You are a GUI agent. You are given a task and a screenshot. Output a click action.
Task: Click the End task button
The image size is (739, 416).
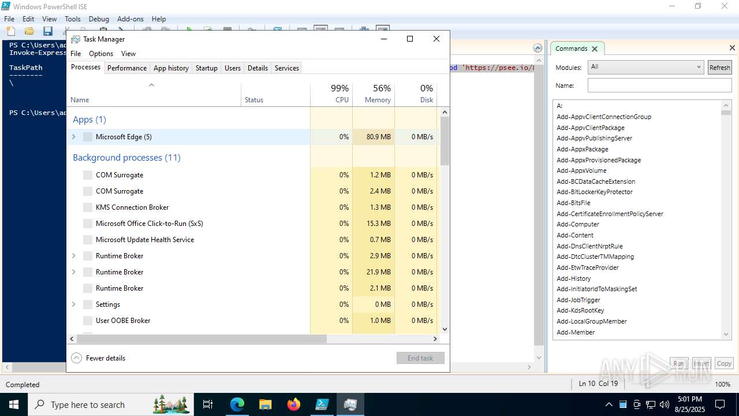point(420,358)
